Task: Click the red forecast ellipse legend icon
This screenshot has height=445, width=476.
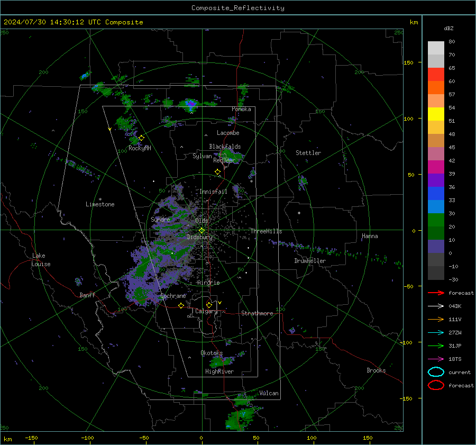Action: (436, 385)
